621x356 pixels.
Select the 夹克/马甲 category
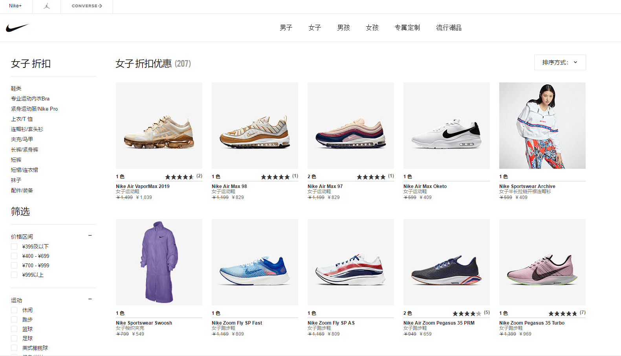(x=22, y=139)
